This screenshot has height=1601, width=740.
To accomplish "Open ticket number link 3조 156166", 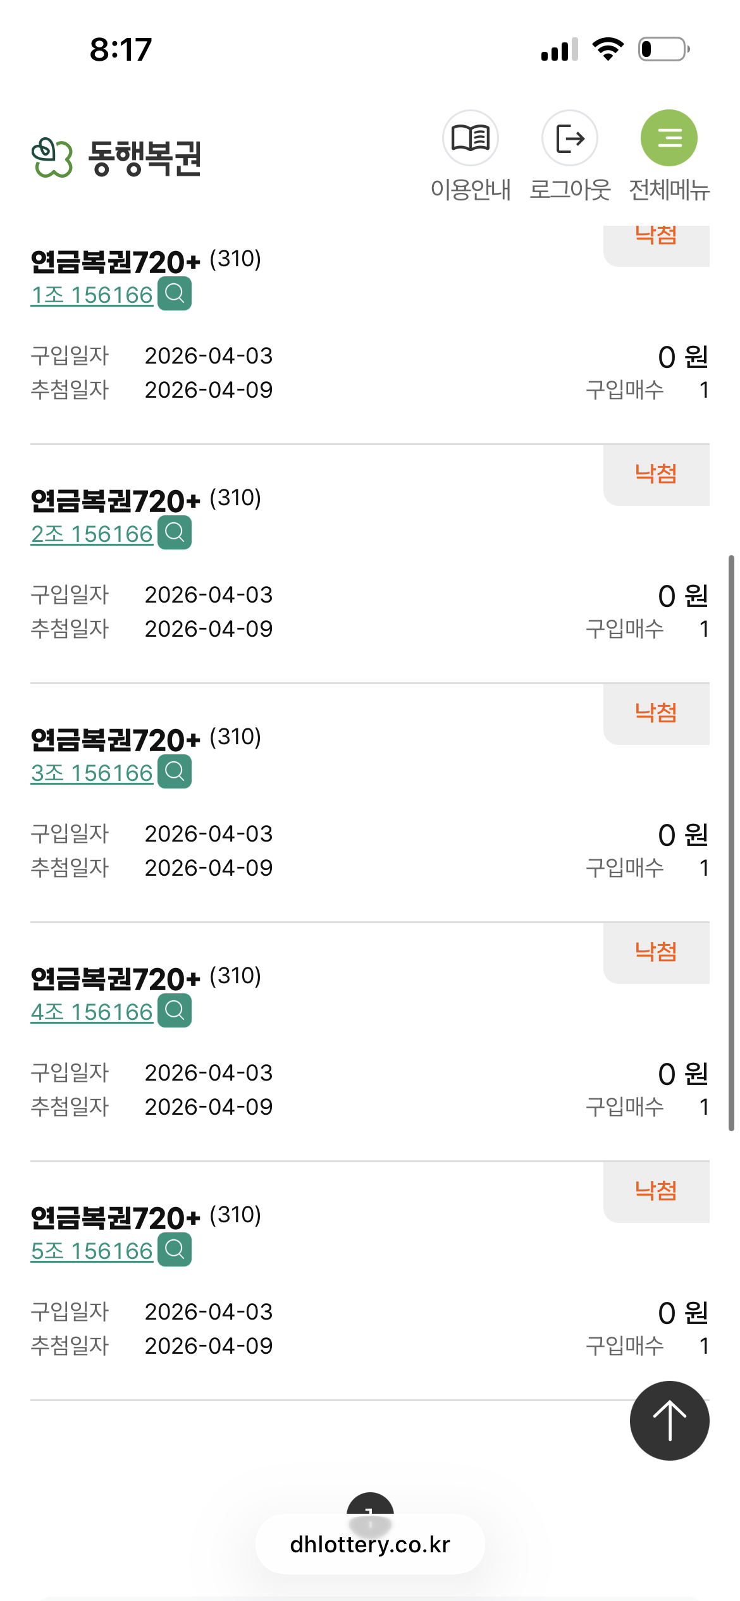I will pos(92,773).
